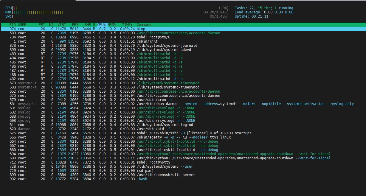Click the TIME+ column header
The width and height of the screenshot is (366, 196).
pos(127,25)
